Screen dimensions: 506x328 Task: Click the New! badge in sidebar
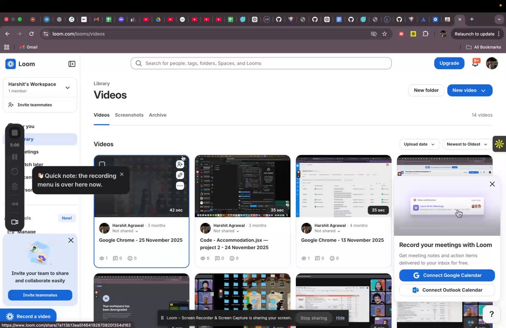pyautogui.click(x=67, y=218)
